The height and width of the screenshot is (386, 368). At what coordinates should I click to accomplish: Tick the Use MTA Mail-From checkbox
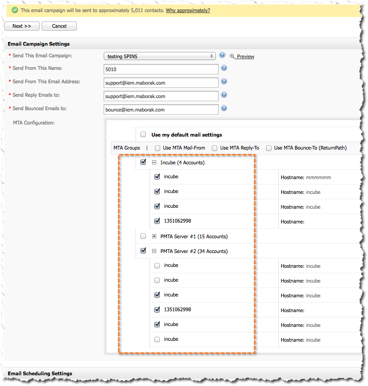point(158,148)
